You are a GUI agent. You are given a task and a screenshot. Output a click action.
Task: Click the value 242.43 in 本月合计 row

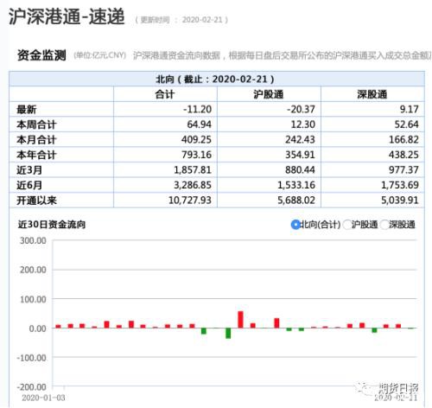[300, 140]
